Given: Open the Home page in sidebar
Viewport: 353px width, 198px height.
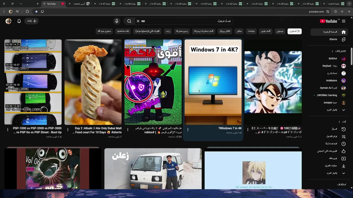Looking at the screenshot, I should click(x=329, y=32).
